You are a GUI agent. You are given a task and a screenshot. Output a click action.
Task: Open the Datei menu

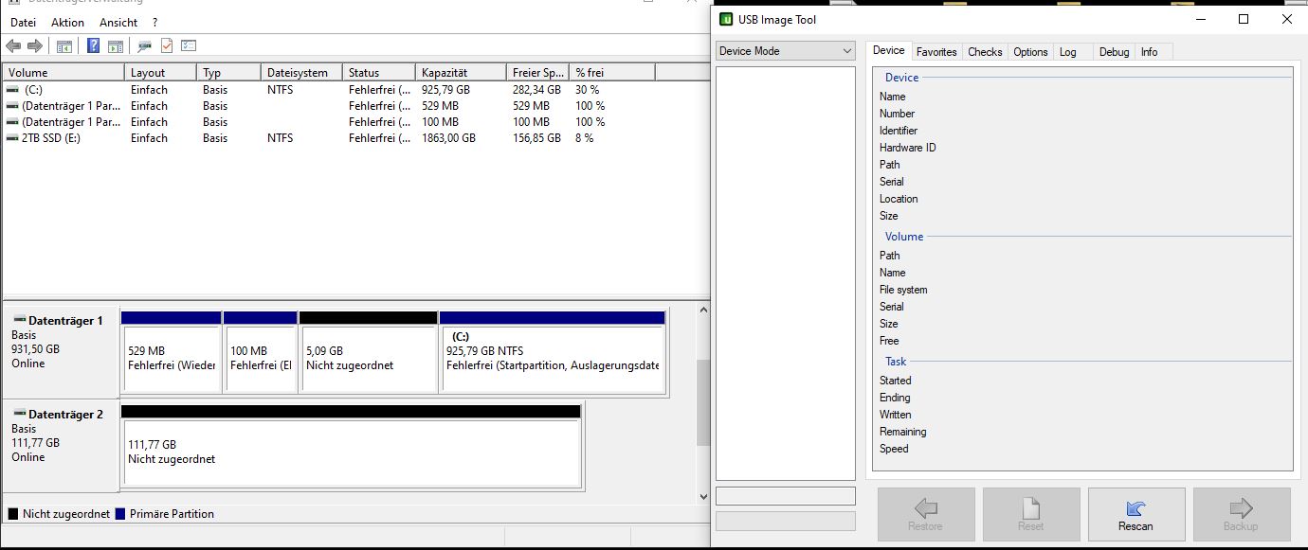click(x=23, y=22)
